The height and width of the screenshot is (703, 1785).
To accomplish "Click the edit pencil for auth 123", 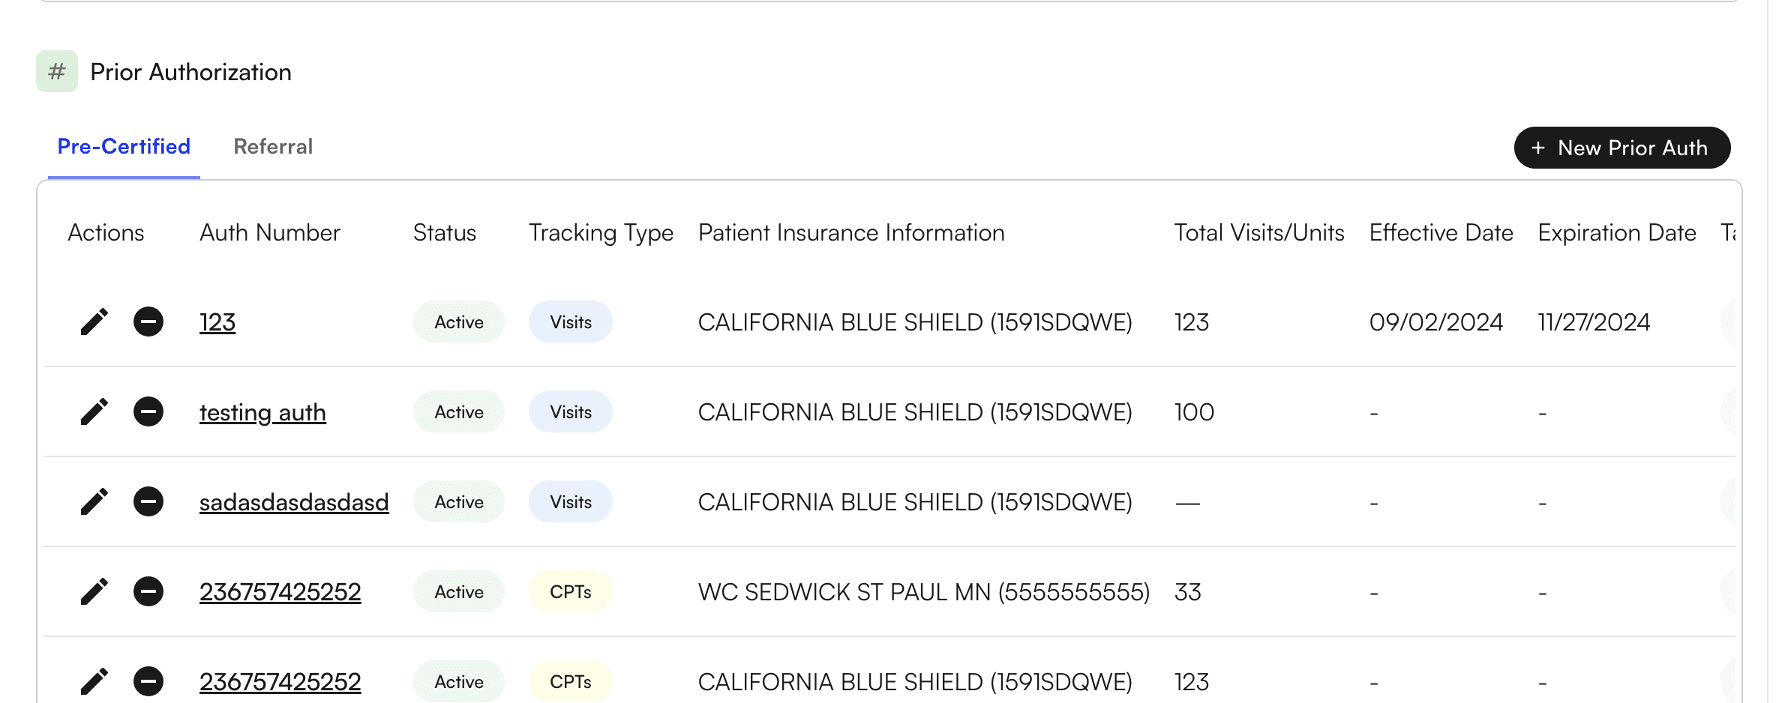I will 94,322.
